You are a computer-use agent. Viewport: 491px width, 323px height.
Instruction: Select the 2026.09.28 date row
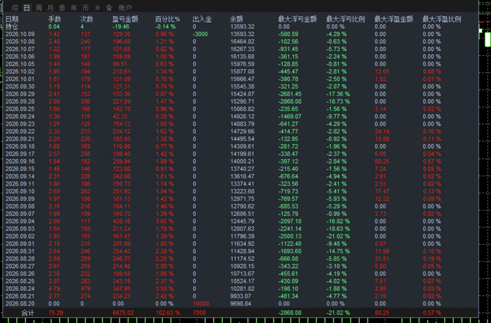point(20,101)
